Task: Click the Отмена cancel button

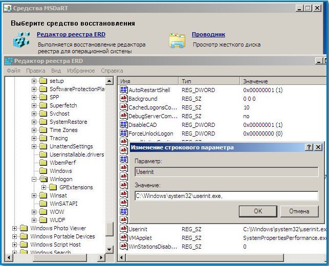Action: pos(299,211)
